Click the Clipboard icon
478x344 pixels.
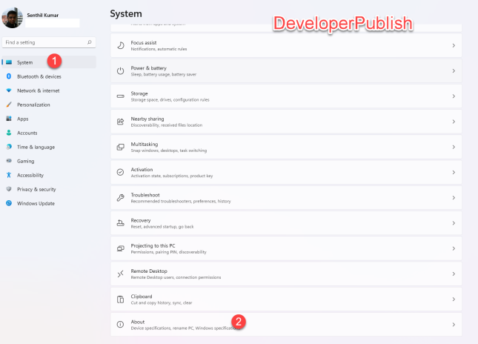[x=120, y=299]
